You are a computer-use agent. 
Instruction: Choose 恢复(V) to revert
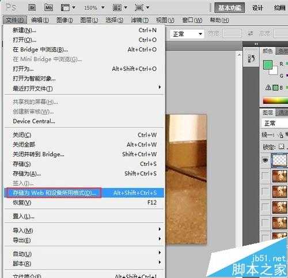[84, 202]
